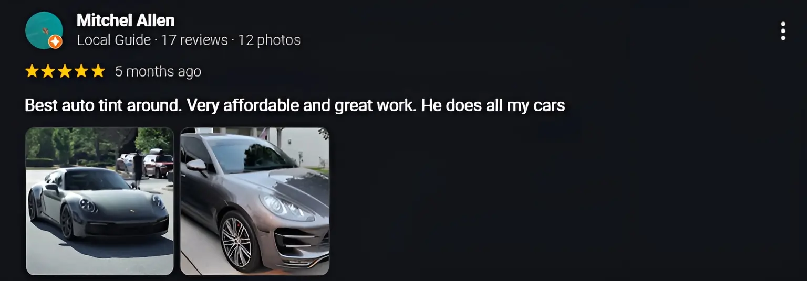This screenshot has height=281, width=807.
Task: Click the Local Guide label text
Action: pyautogui.click(x=114, y=40)
